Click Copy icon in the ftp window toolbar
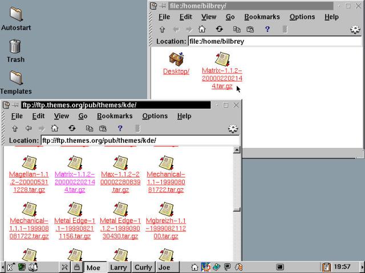Image resolution: width=365 pixels, height=273 pixels. (x=89, y=129)
